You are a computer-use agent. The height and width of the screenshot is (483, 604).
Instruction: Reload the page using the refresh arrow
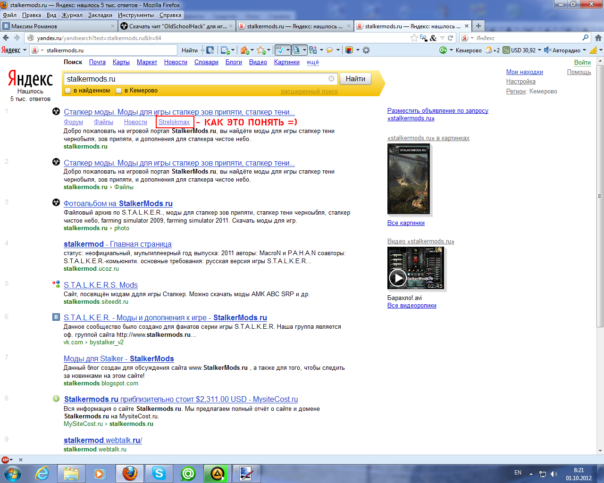point(451,38)
